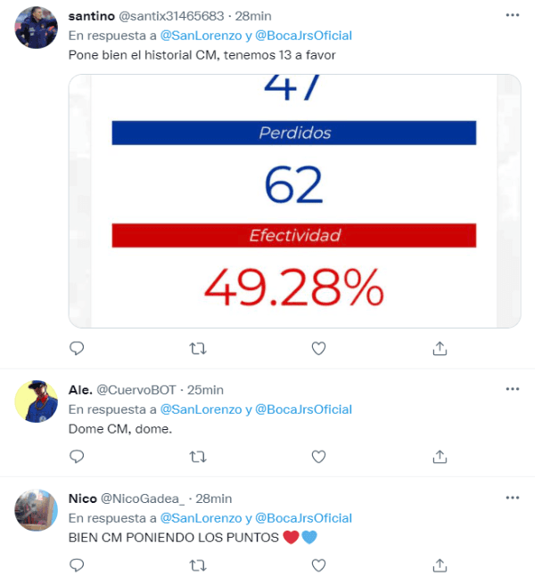Retweet the 'Dome CM, dome.' tweet
The image size is (535, 584).
tap(198, 457)
